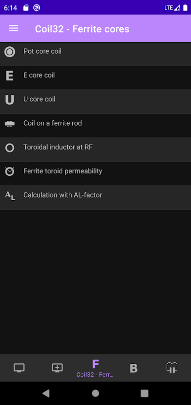The width and height of the screenshot is (191, 405).
Task: Open Coil on a ferrite rod
Action: [x=95, y=126]
